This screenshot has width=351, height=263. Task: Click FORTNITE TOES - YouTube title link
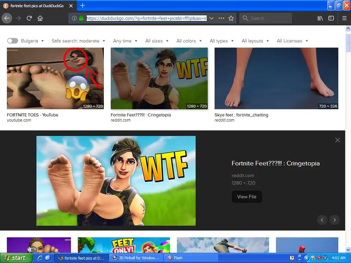pos(33,115)
